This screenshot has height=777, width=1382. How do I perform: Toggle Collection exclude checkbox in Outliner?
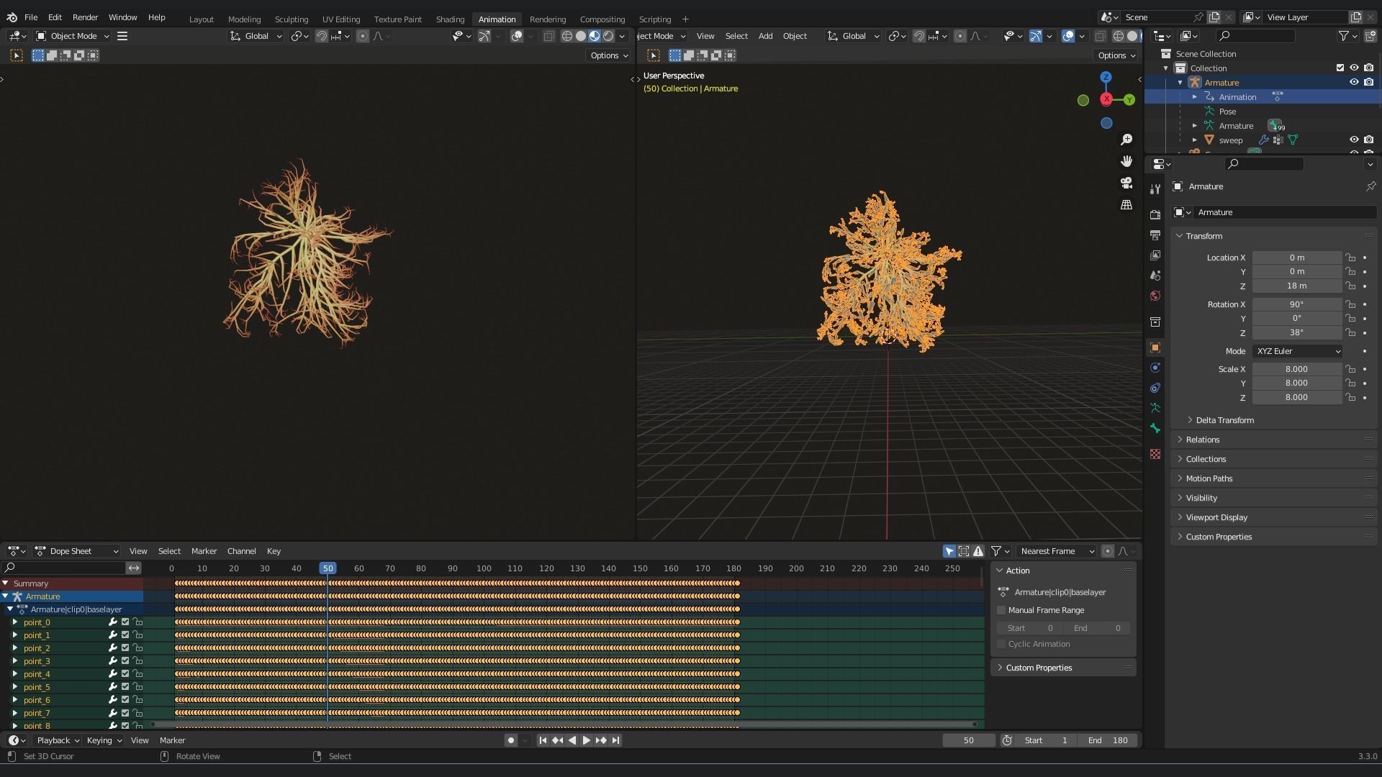tap(1340, 68)
